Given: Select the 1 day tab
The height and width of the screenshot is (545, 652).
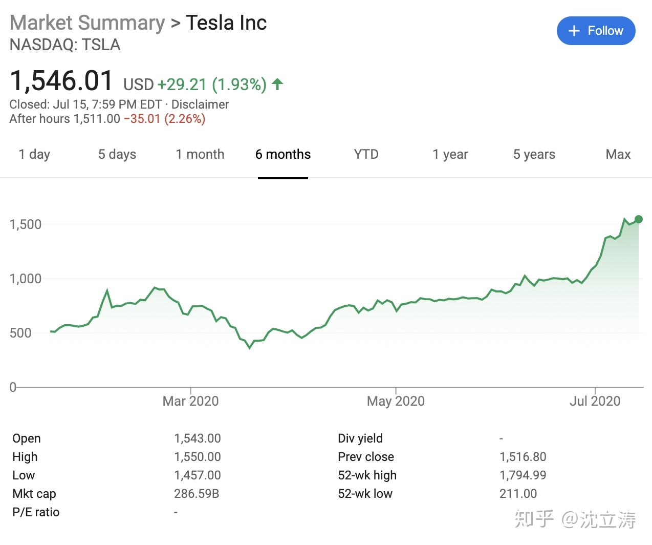Looking at the screenshot, I should (x=34, y=154).
